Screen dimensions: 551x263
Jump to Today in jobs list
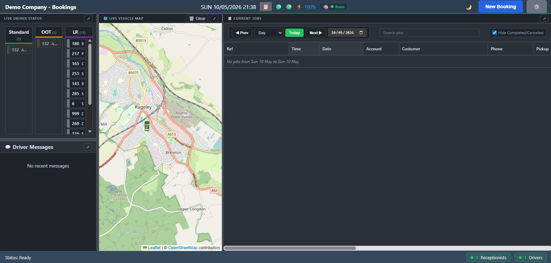click(x=294, y=32)
